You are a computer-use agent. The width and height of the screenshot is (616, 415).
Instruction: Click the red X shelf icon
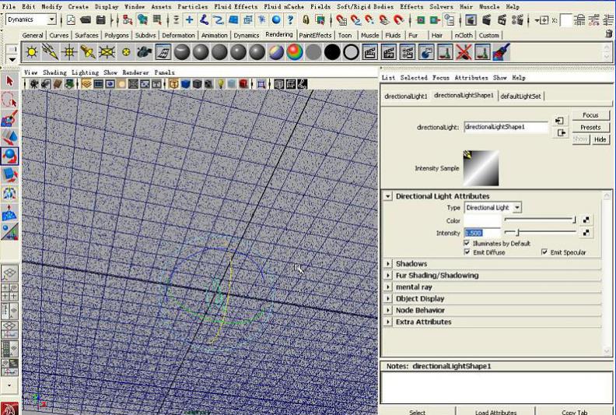pyautogui.click(x=464, y=52)
